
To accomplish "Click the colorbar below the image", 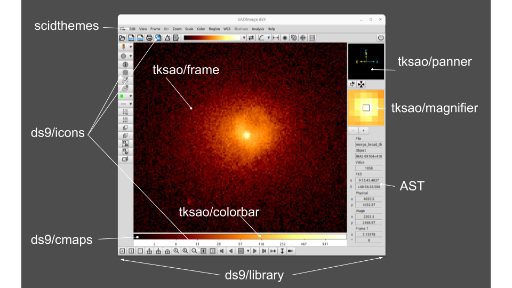I will [x=240, y=236].
